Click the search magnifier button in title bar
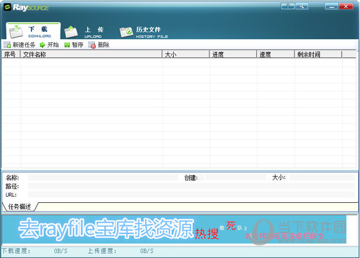Image resolution: width=360 pixels, height=258 pixels. (302, 6)
